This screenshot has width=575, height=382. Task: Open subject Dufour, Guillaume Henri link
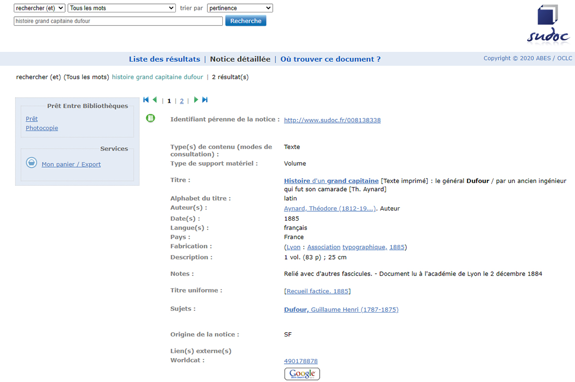pos(341,310)
